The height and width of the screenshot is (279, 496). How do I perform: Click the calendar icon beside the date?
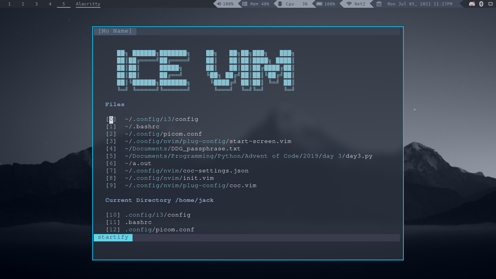379,4
